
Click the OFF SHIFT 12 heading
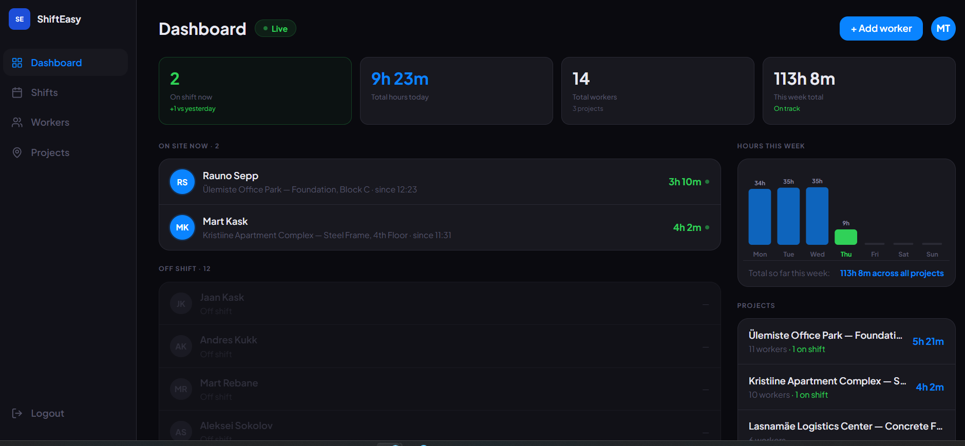[x=184, y=268]
